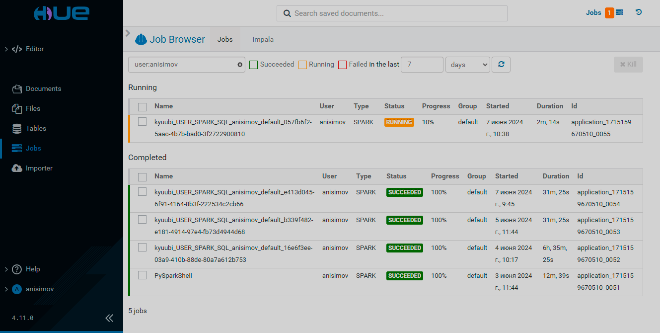Open the PySparkShell job
The height and width of the screenshot is (333, 660).
[173, 275]
